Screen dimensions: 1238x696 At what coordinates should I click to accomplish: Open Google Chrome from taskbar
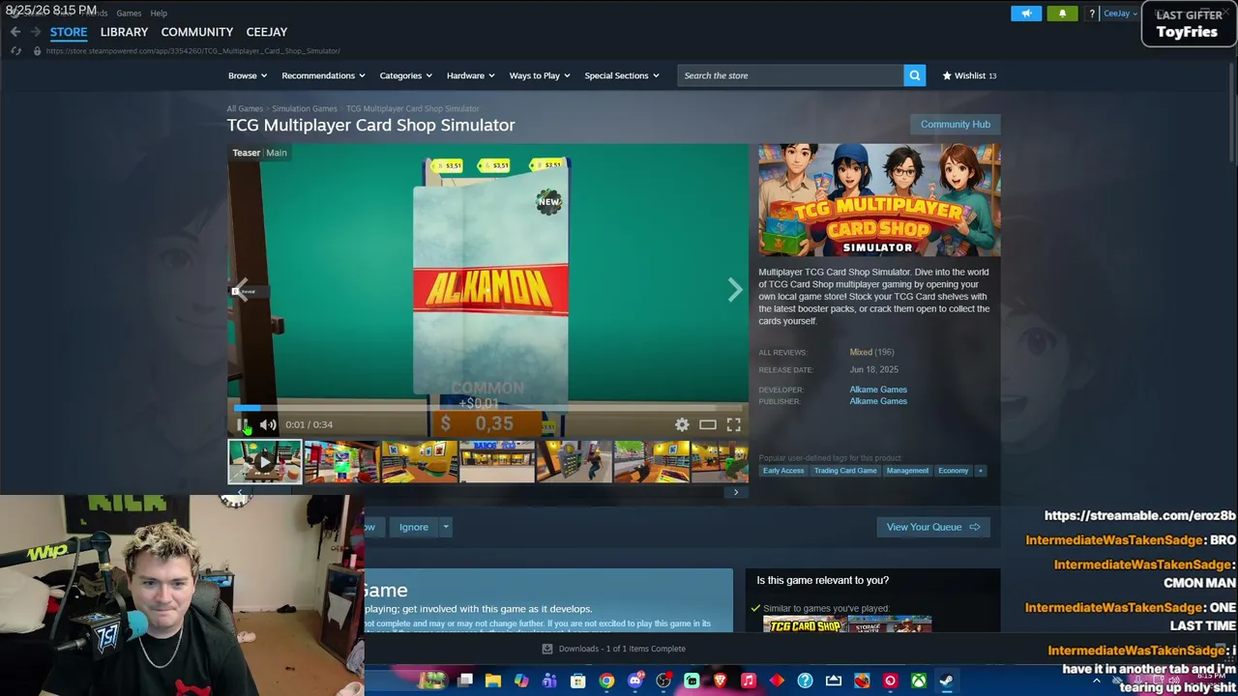606,681
